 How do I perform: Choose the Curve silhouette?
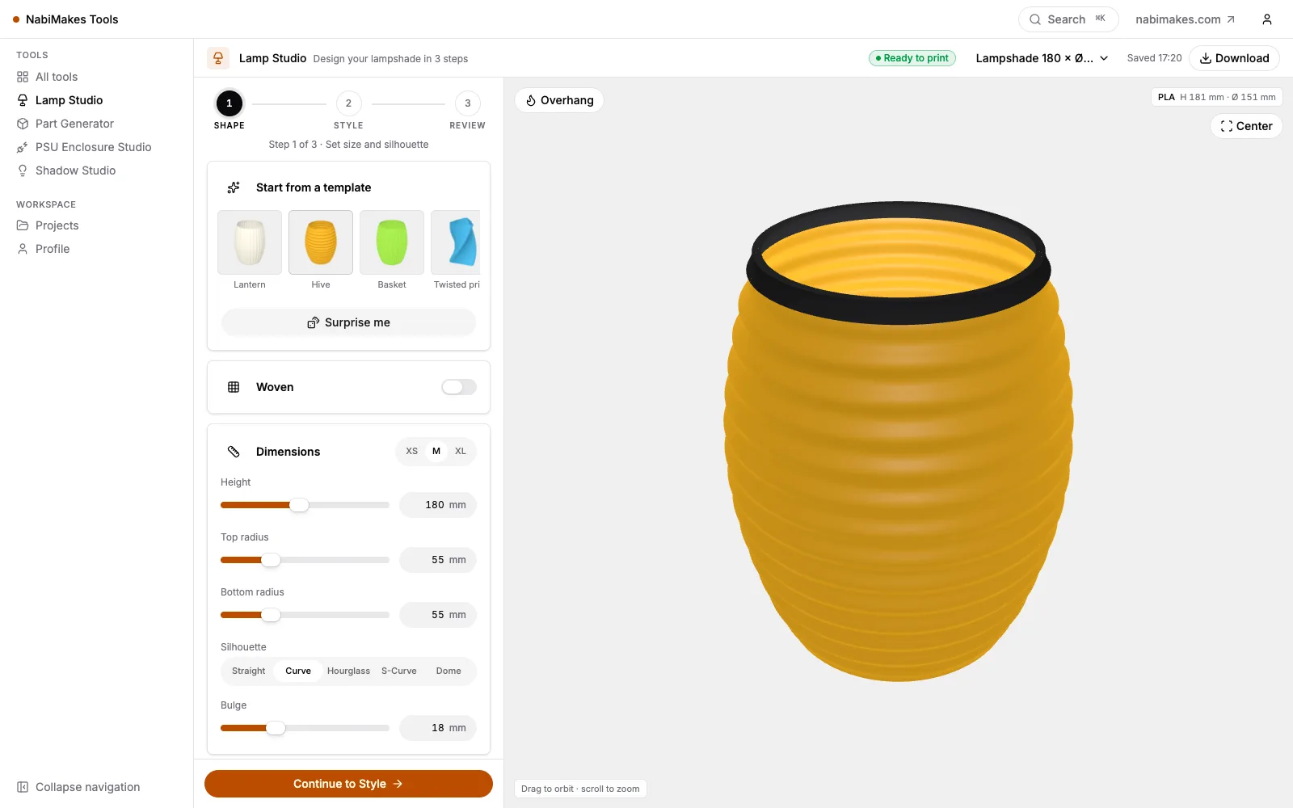point(298,671)
